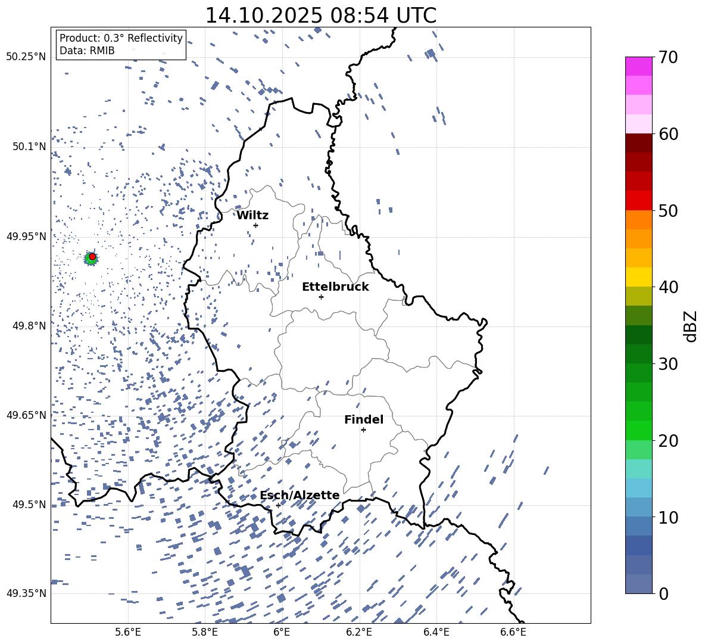The height and width of the screenshot is (644, 705).
Task: Click the 6.6°E longitude label
Action: (x=513, y=632)
